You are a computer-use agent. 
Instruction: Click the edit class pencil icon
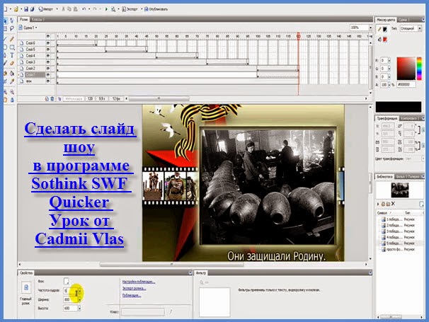171,311
